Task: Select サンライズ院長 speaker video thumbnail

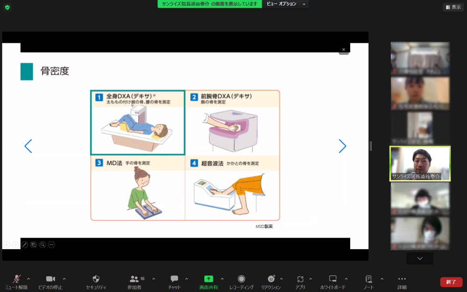Action: pos(420,163)
